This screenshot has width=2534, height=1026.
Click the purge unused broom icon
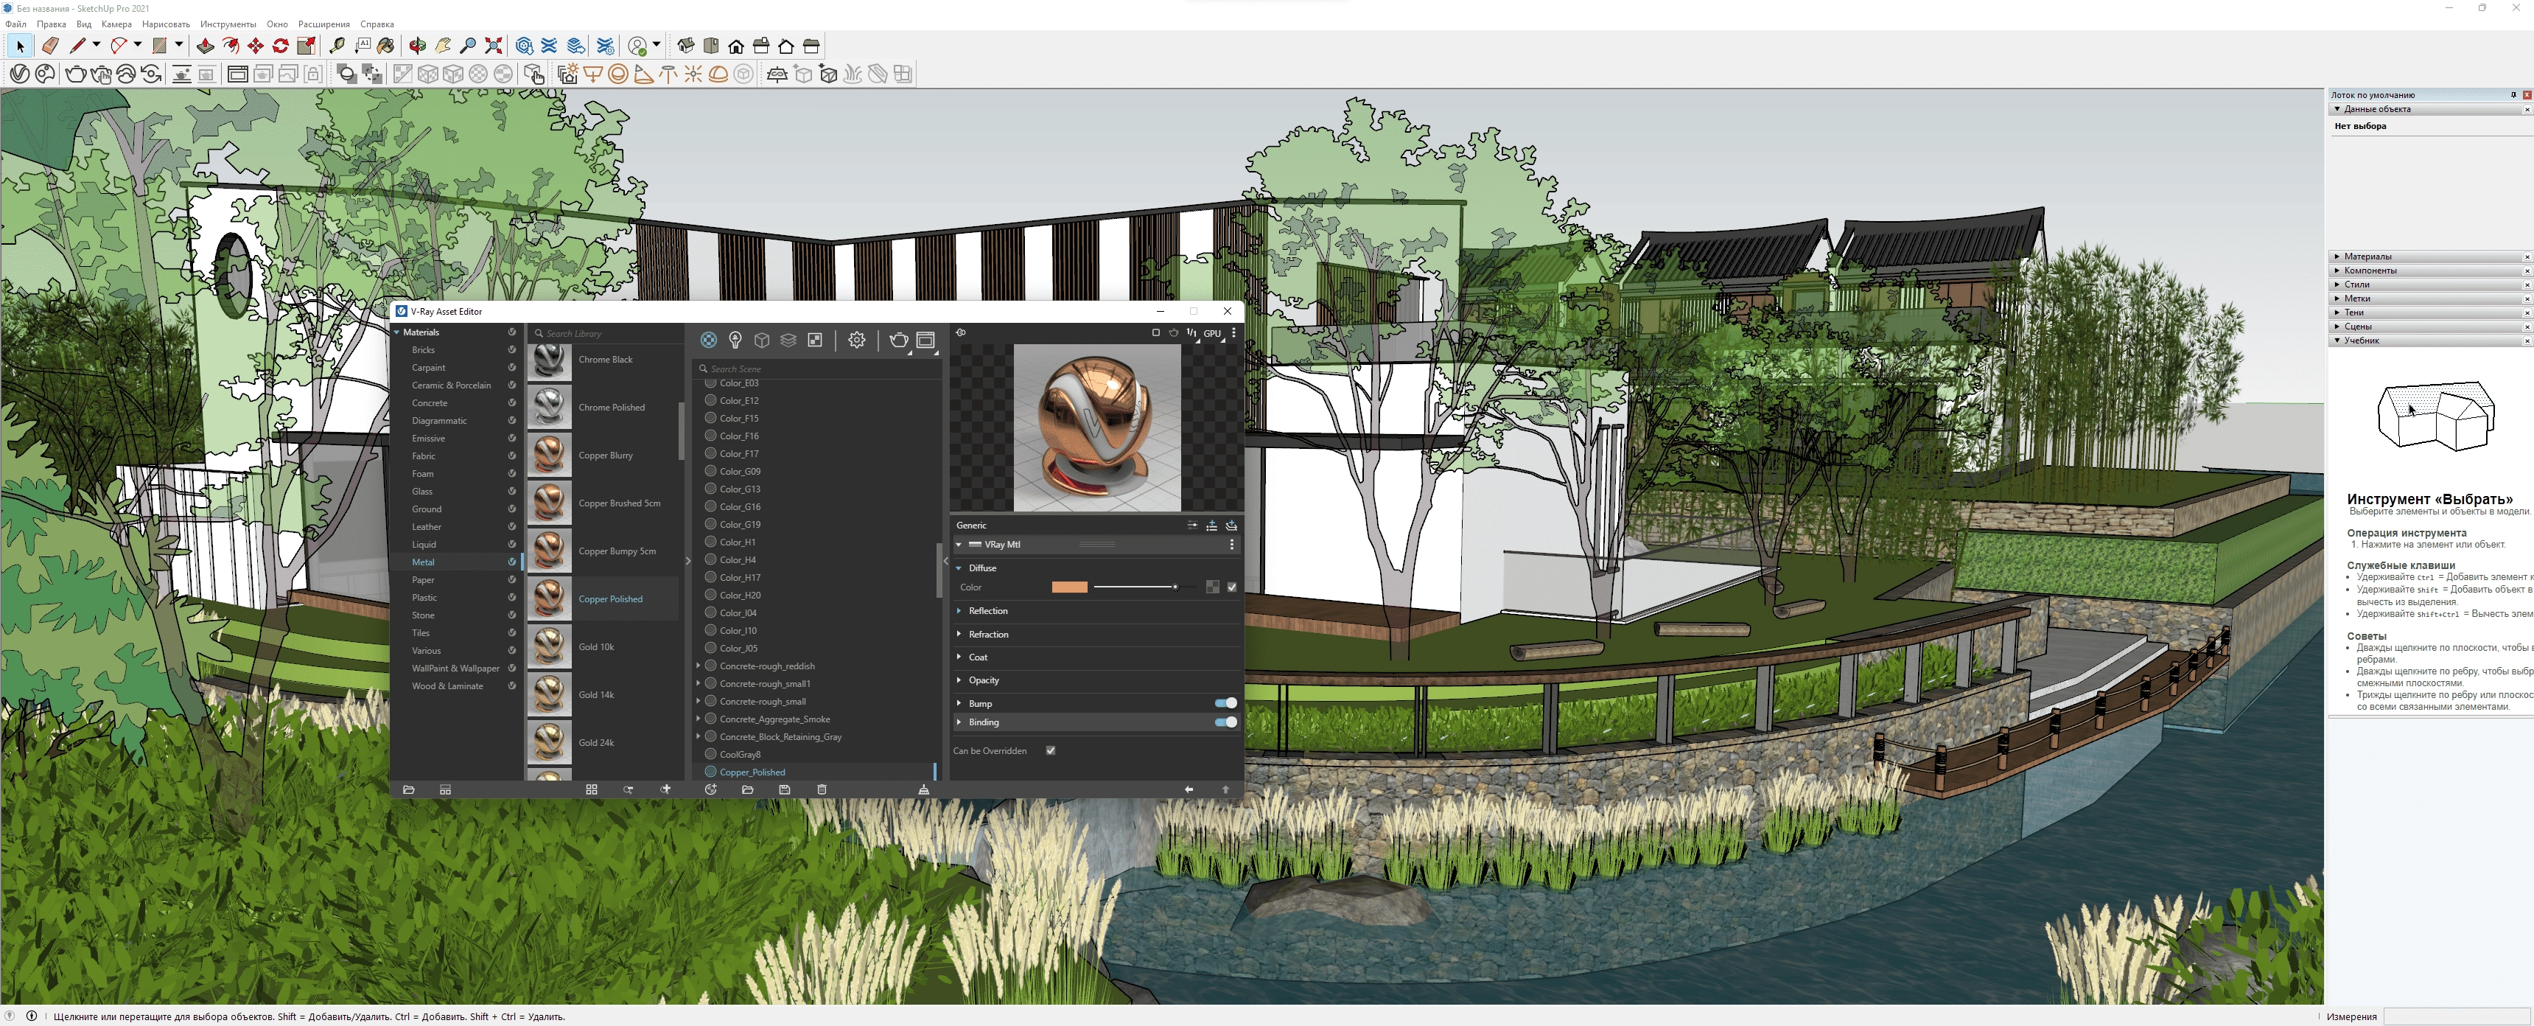tap(924, 790)
